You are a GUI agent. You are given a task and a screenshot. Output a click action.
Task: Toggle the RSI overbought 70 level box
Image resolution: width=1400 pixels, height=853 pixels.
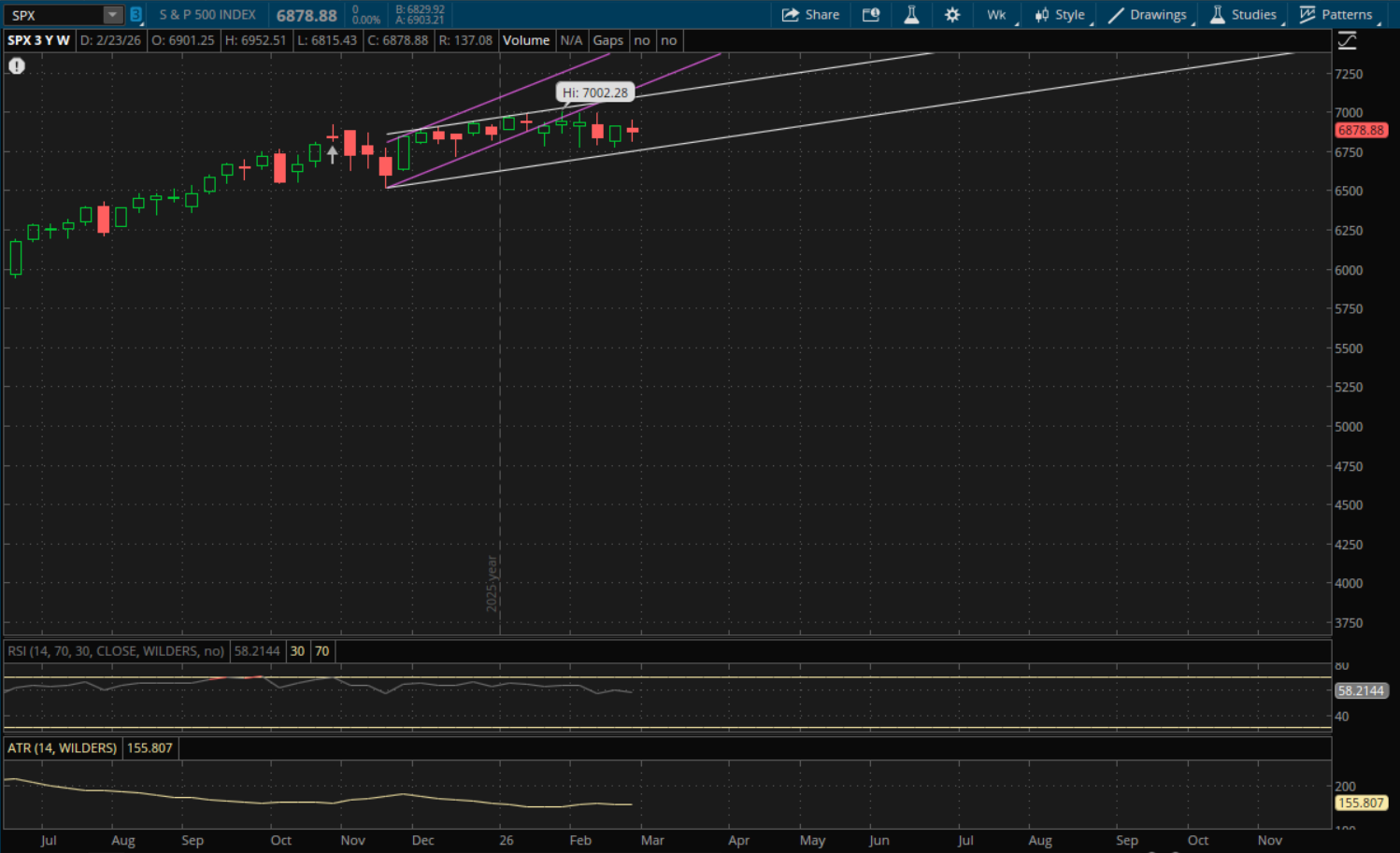point(322,651)
